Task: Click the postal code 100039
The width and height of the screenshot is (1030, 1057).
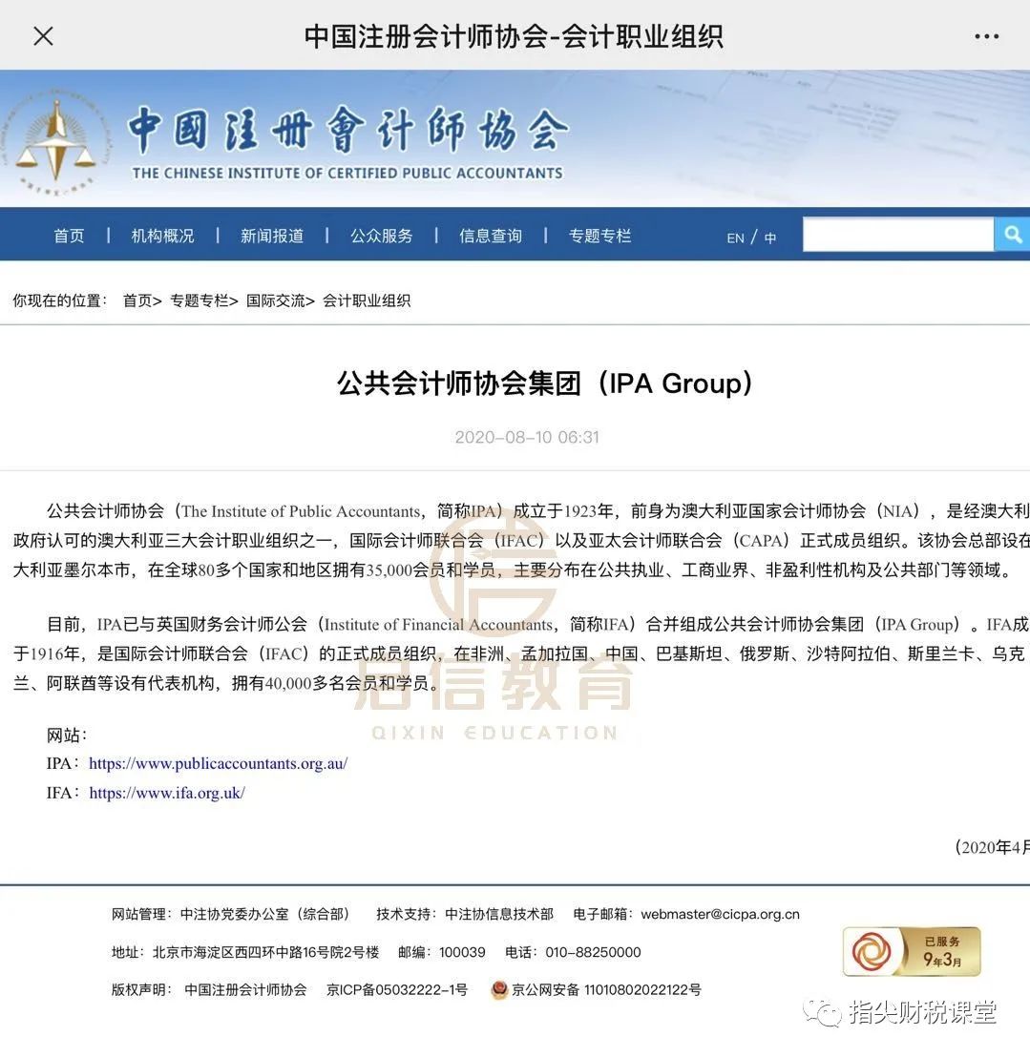Action: (461, 952)
